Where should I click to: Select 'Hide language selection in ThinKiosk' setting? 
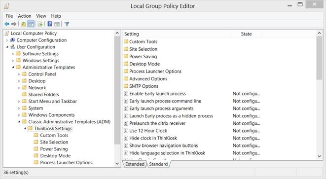pos(167,153)
